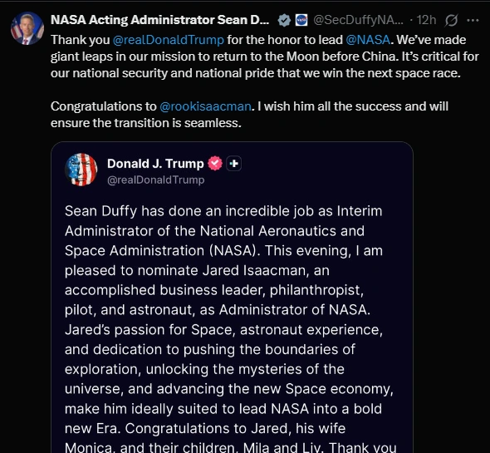Viewport: 490px width, 453px height.
Task: Follow the @NASA mention link
Action: pos(368,40)
